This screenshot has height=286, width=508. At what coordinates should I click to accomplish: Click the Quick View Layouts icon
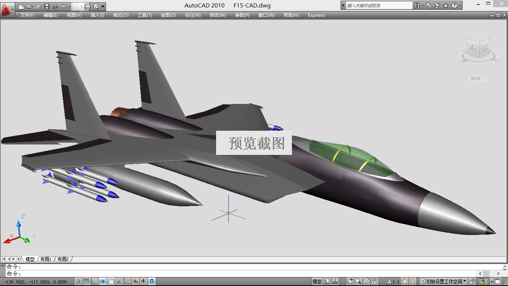point(327,282)
